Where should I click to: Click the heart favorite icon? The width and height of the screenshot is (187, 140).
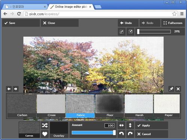tap(45, 134)
